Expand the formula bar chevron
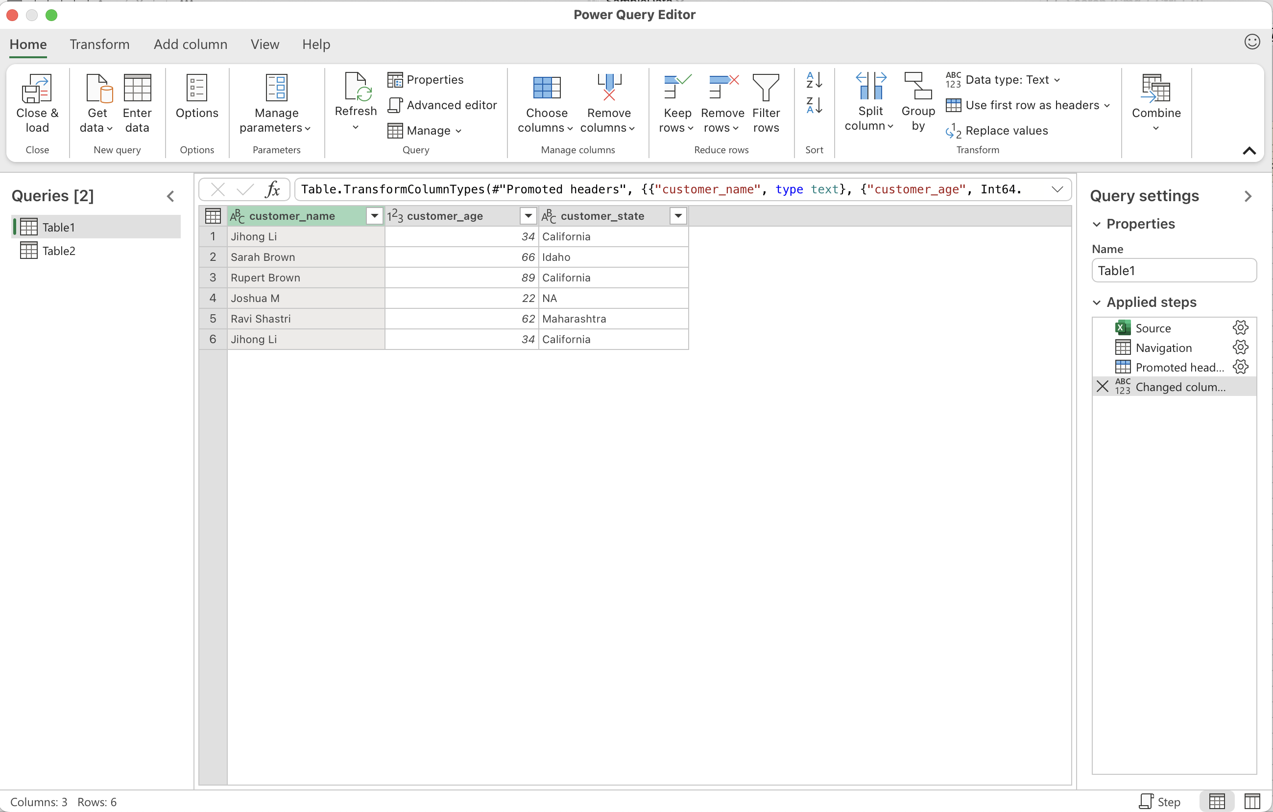This screenshot has width=1273, height=812. coord(1057,189)
